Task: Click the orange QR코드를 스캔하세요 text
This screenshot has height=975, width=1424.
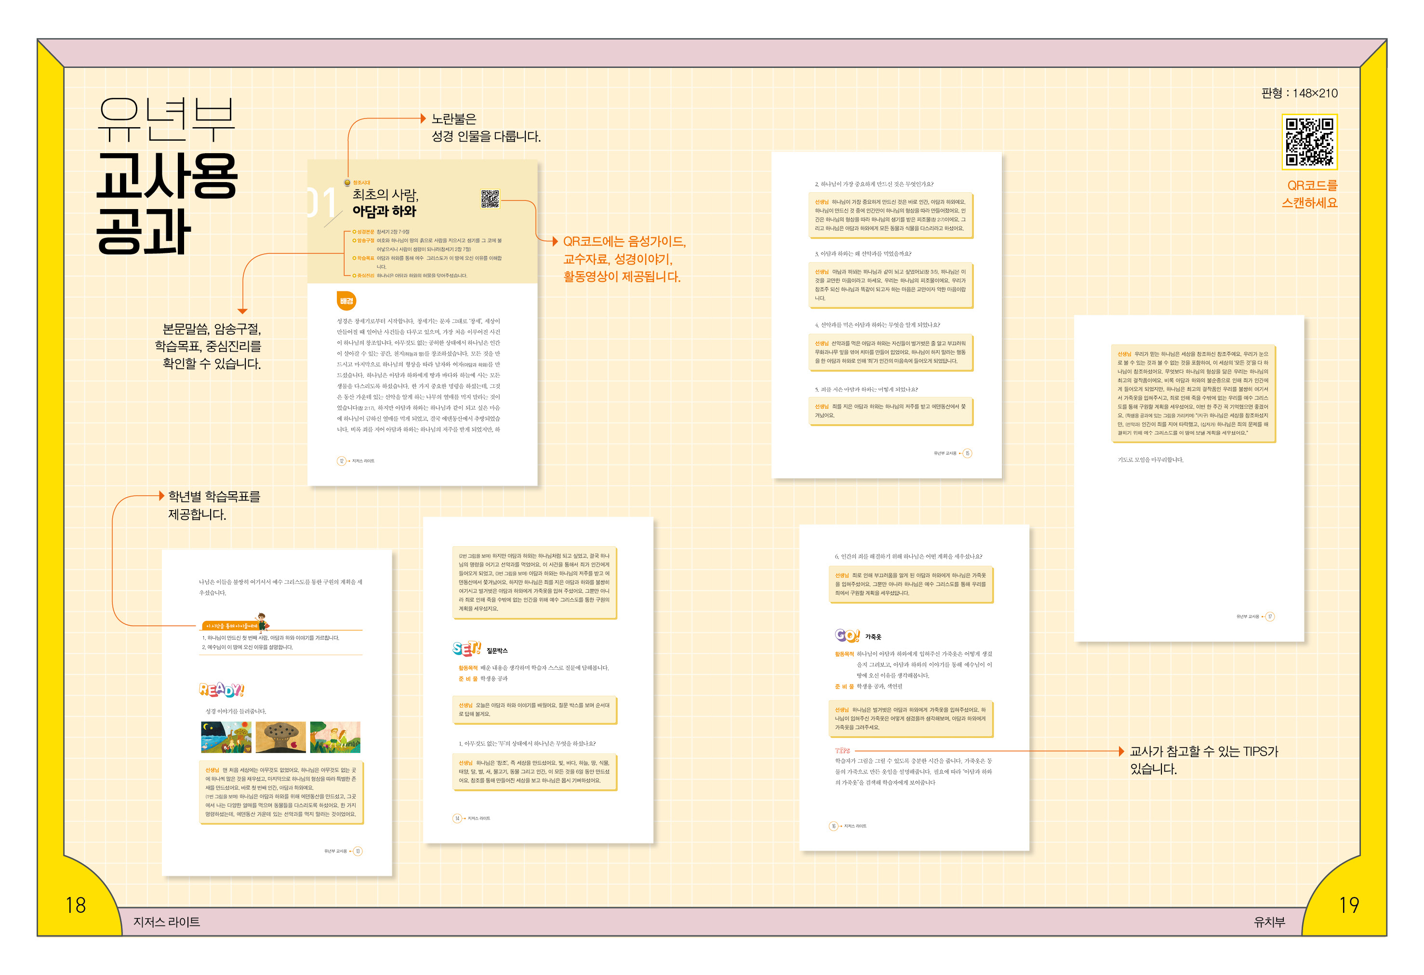Action: [1309, 194]
